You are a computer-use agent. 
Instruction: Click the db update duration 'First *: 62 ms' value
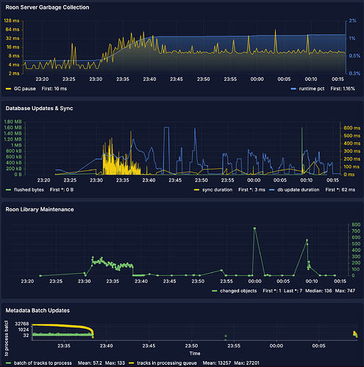pos(340,189)
